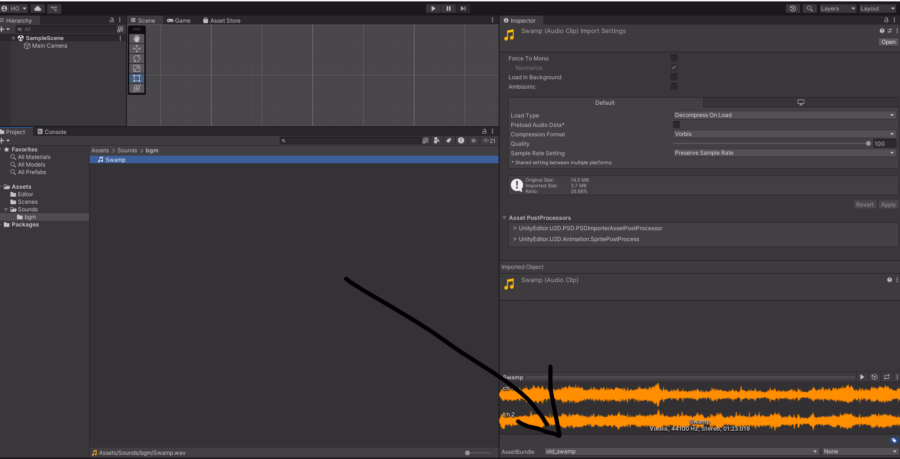Select the Default platform tab
This screenshot has height=459, width=900.
coord(605,102)
